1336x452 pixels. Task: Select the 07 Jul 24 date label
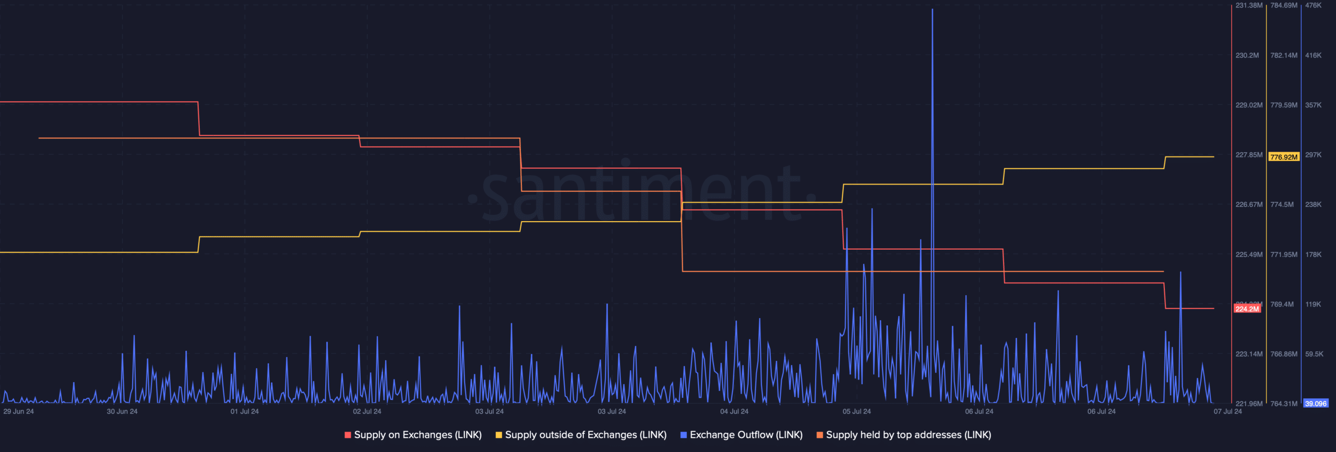pyautogui.click(x=1228, y=411)
